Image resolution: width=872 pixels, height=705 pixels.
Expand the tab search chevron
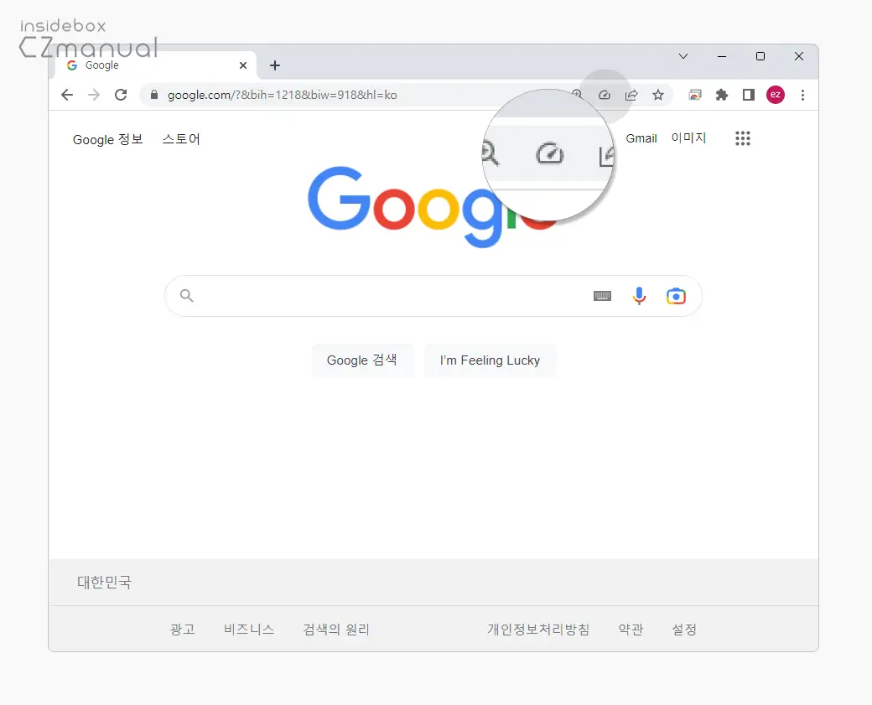683,56
